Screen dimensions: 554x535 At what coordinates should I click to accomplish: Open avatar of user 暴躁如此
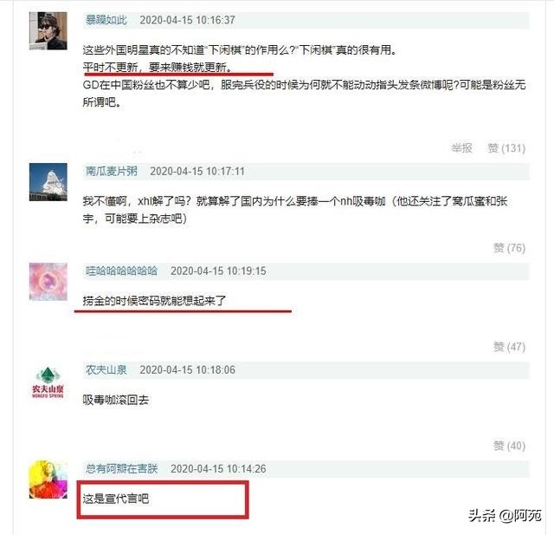click(48, 31)
